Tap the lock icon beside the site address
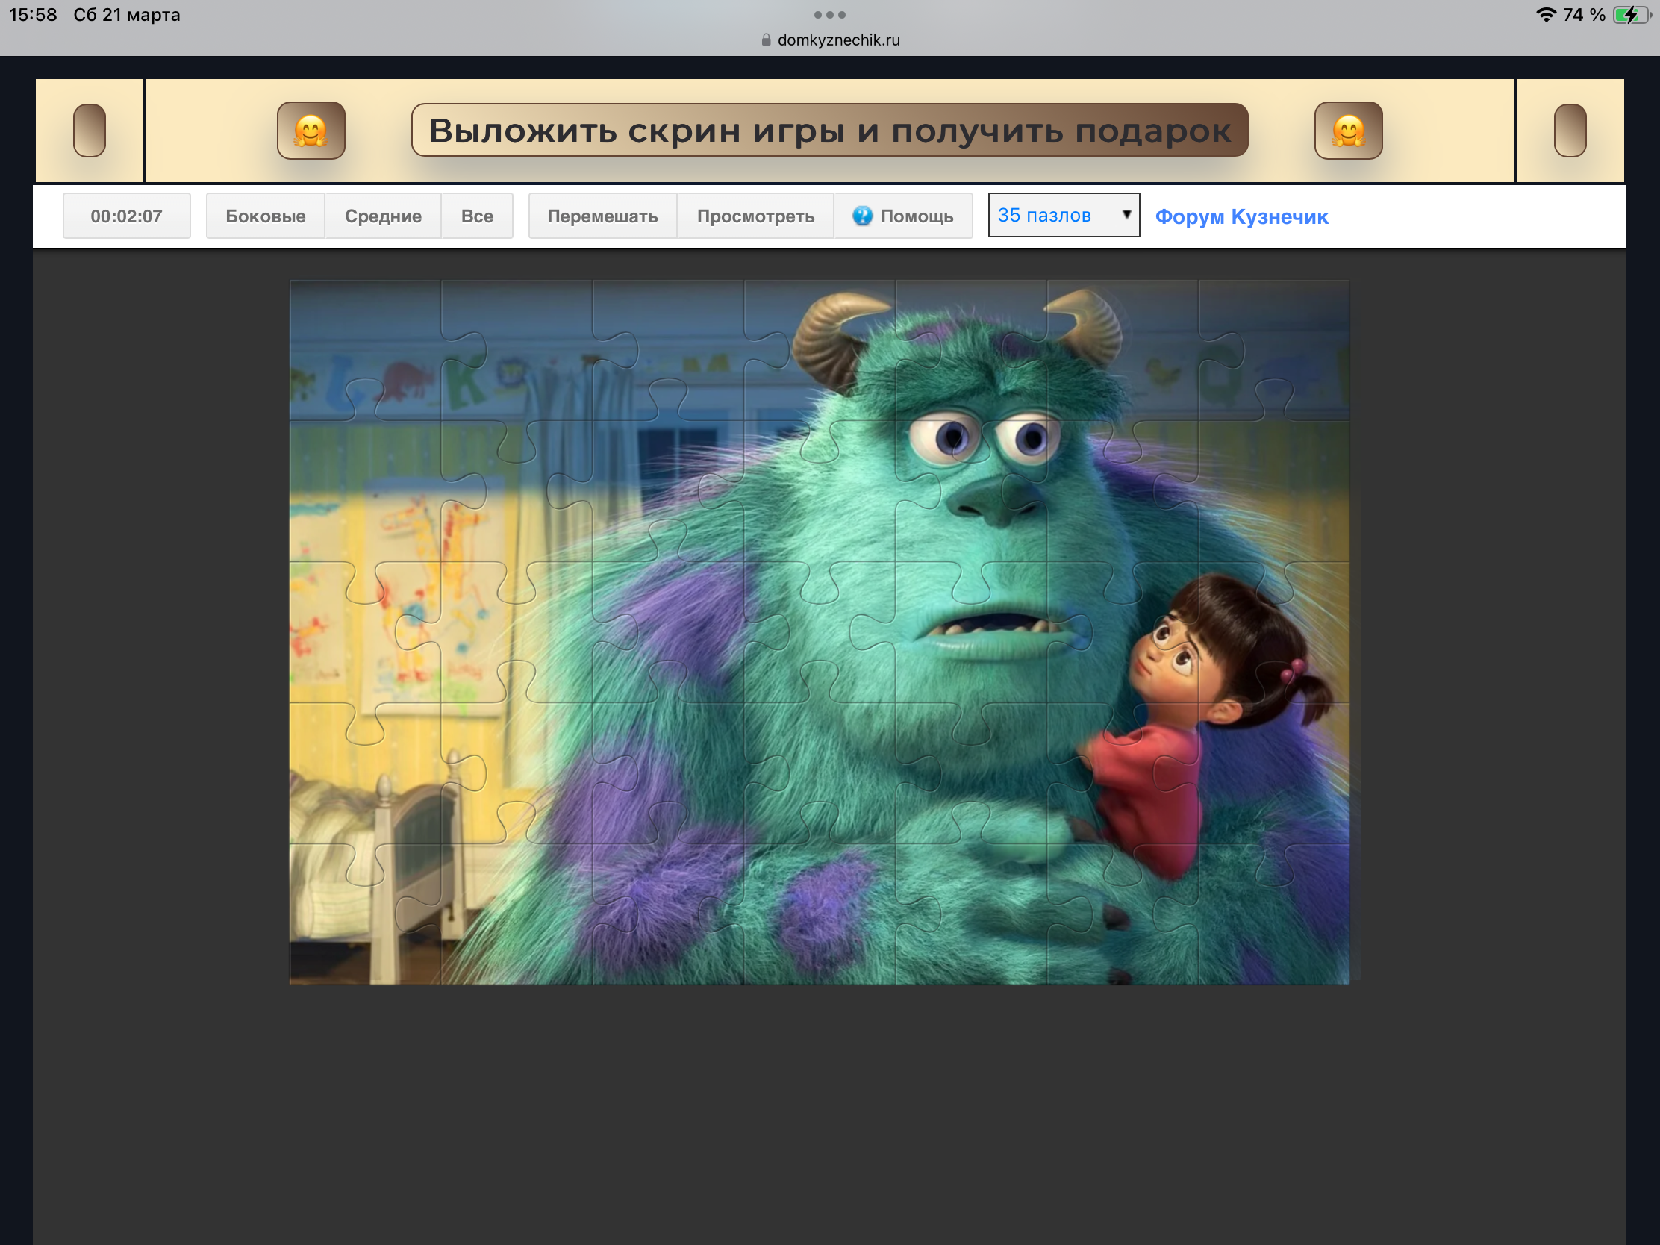1660x1245 pixels. click(x=766, y=40)
